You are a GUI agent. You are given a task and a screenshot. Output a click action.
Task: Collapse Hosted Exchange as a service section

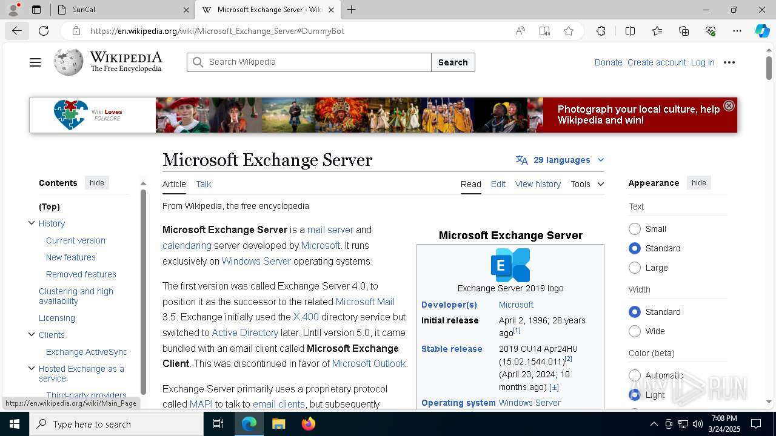(32, 368)
